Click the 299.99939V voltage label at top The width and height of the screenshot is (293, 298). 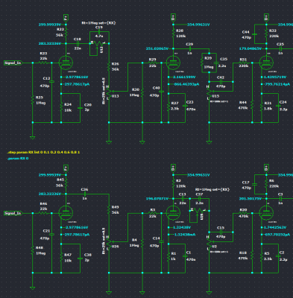click(x=50, y=25)
